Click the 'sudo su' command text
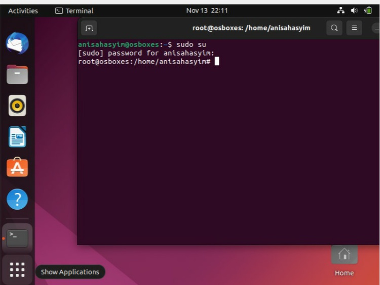Screen dimensions: 380x285 point(191,44)
